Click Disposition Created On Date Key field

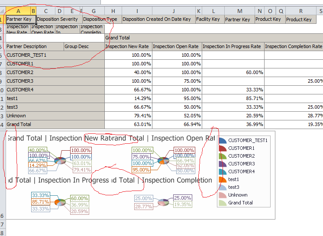tap(158, 19)
